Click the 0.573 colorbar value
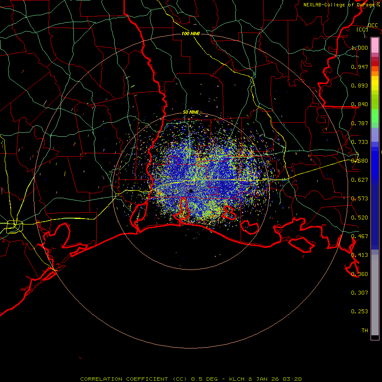The height and width of the screenshot is (382, 382). (360, 199)
